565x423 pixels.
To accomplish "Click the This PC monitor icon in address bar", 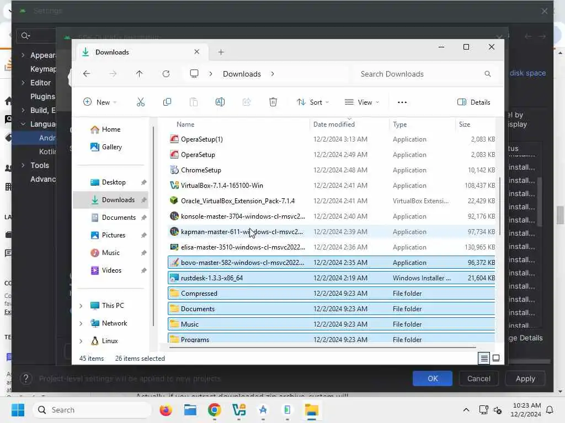I will pyautogui.click(x=194, y=74).
